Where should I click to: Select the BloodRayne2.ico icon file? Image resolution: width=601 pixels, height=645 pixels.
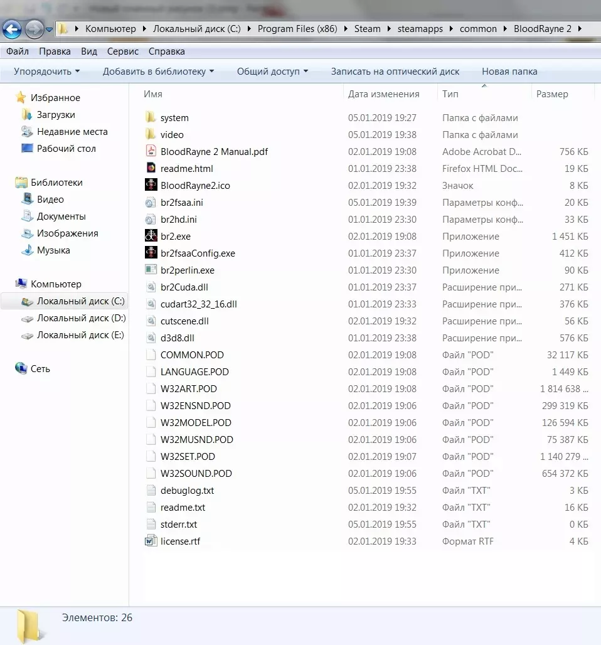pos(151,185)
